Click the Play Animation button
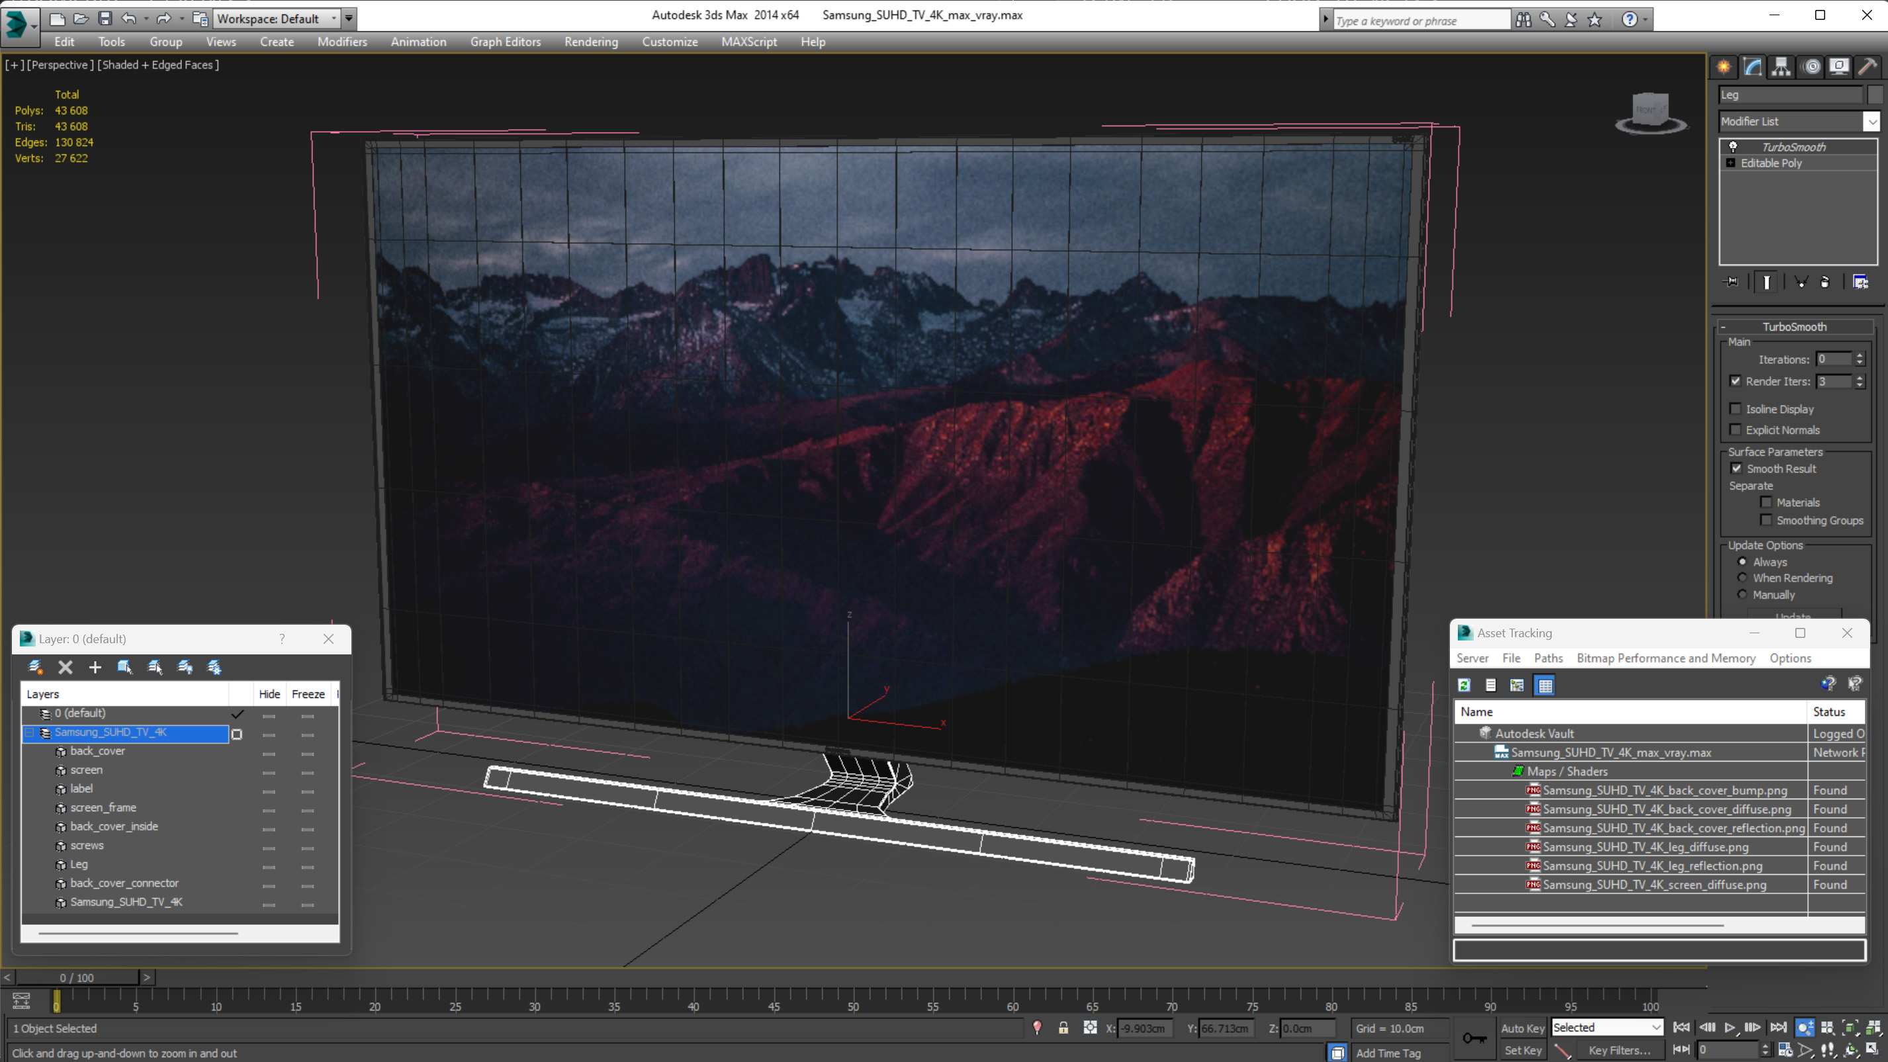The image size is (1888, 1062). 1729,1028
